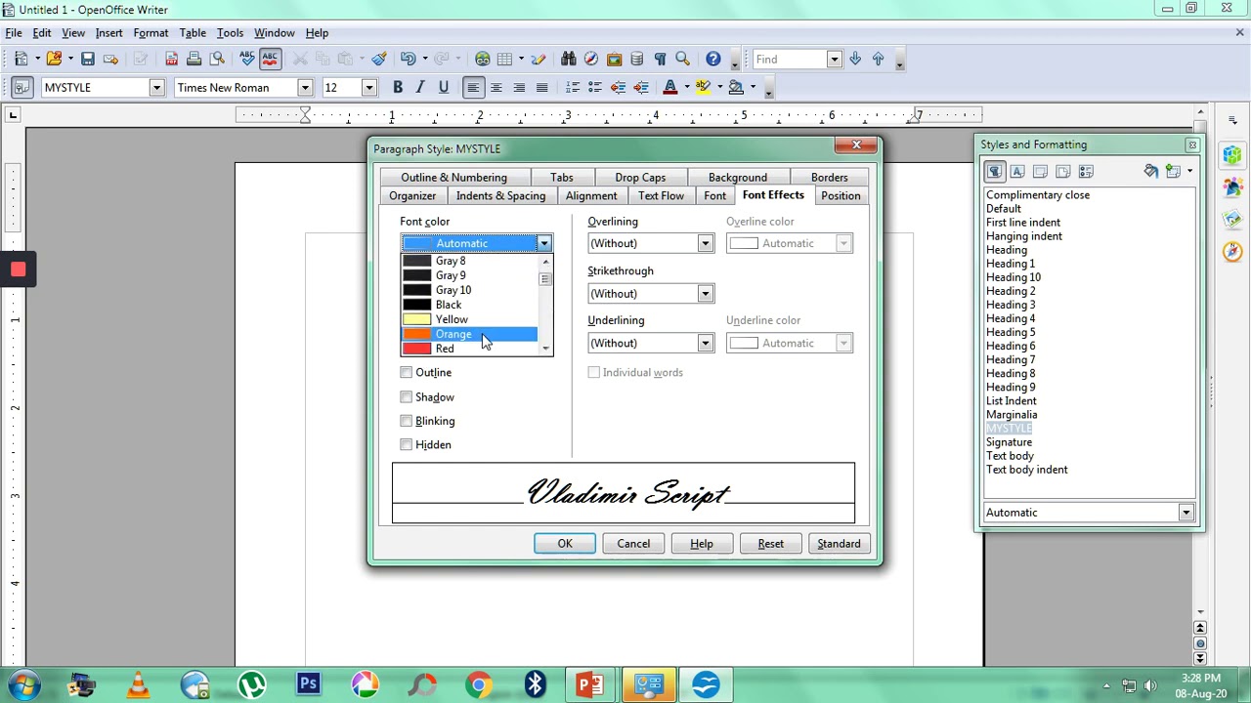Switch to the Font tab
Image resolution: width=1251 pixels, height=703 pixels.
[x=714, y=196]
